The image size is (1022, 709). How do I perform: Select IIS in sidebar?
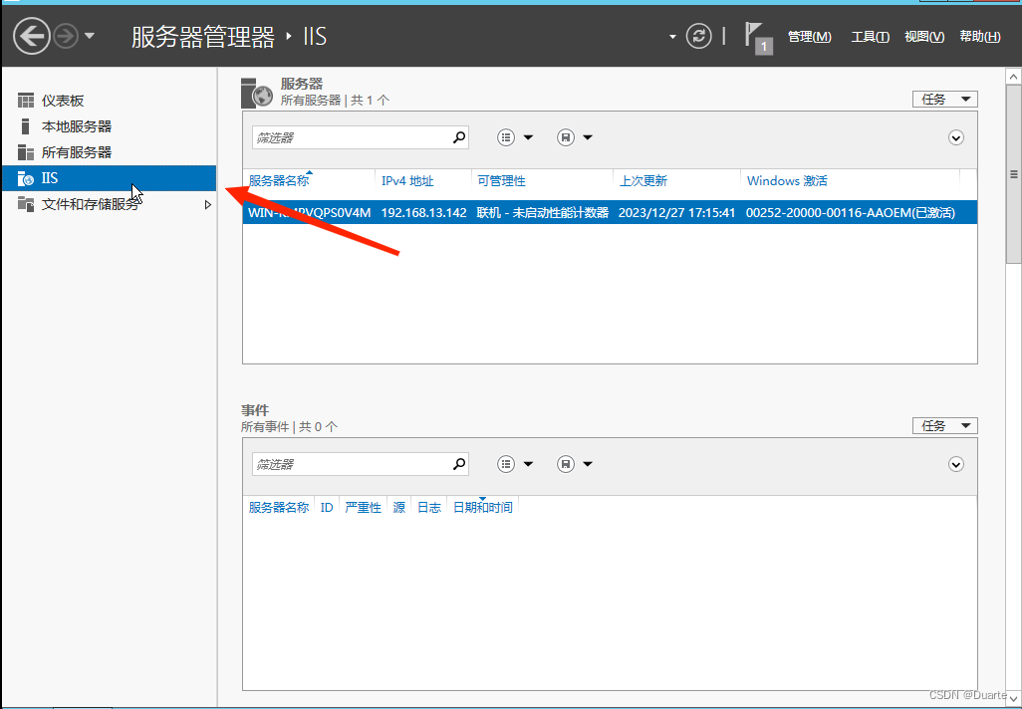coord(109,178)
